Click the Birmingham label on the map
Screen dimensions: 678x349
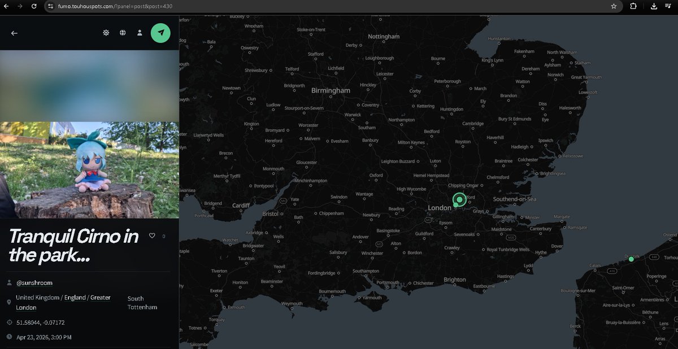[x=331, y=90]
